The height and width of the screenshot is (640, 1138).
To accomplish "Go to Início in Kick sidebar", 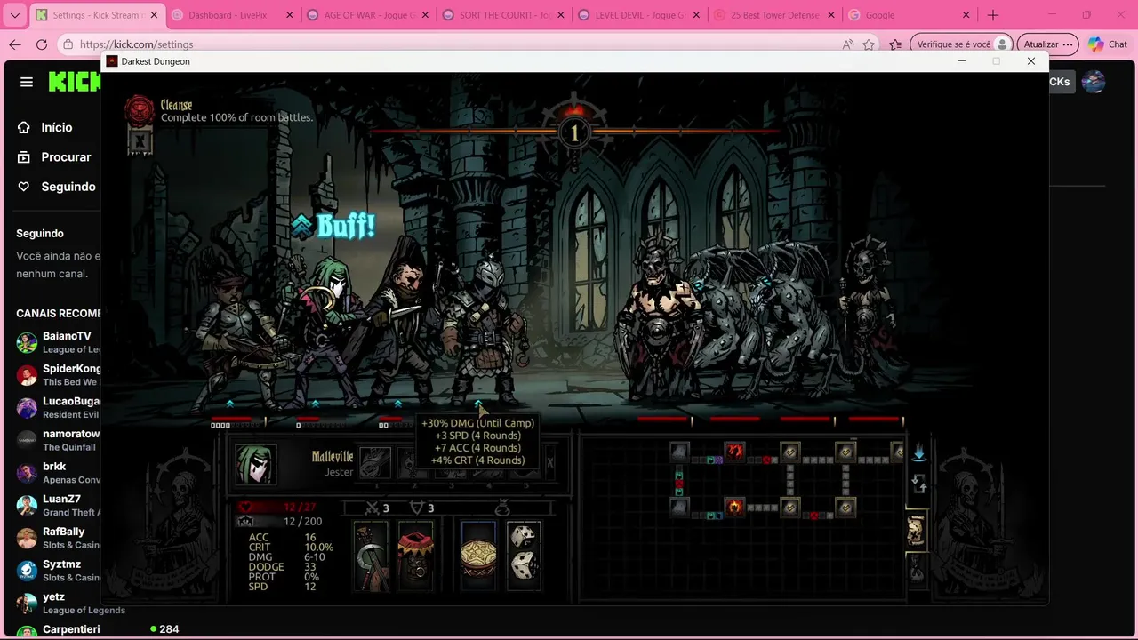I will 44,127.
